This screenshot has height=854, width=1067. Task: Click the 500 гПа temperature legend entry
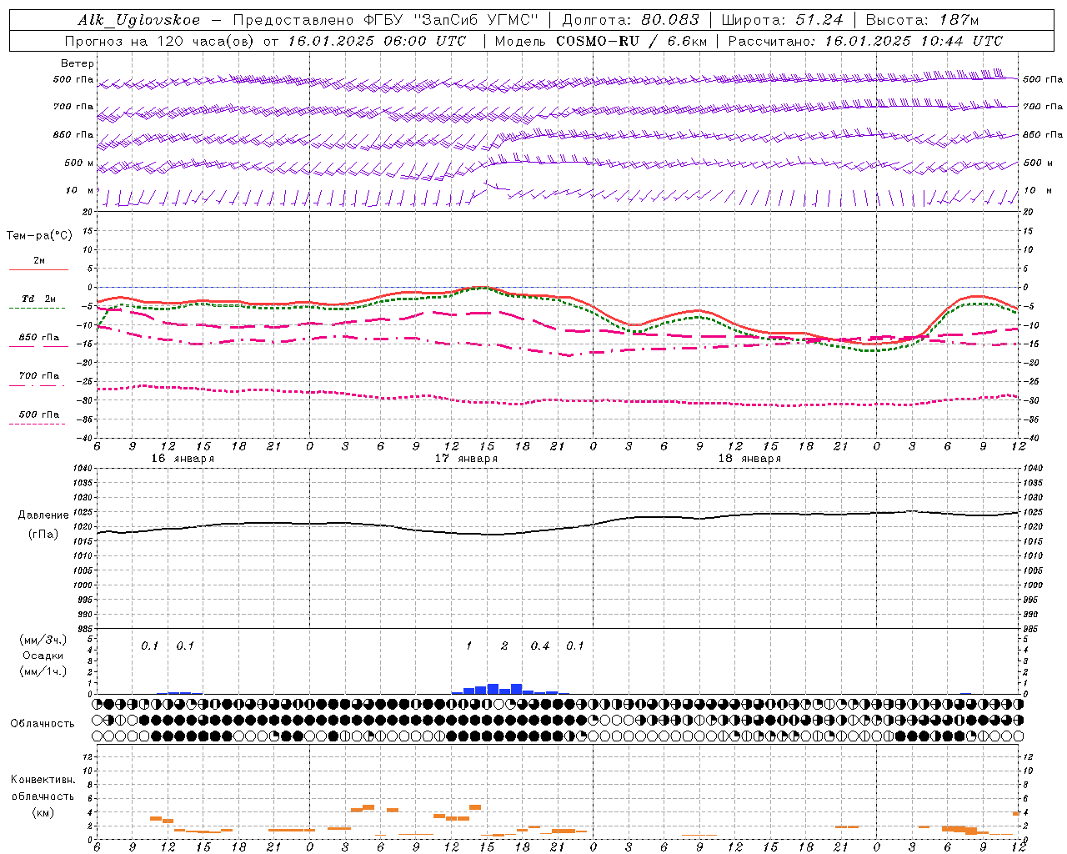click(39, 414)
